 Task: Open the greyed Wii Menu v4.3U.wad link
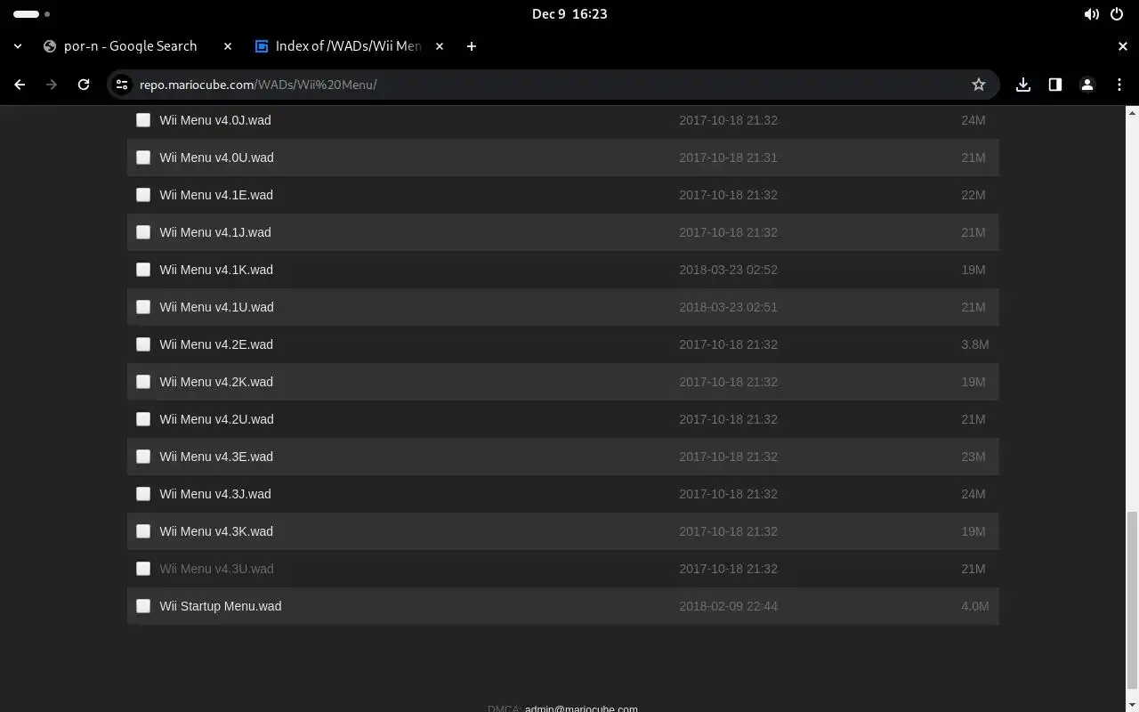(216, 569)
